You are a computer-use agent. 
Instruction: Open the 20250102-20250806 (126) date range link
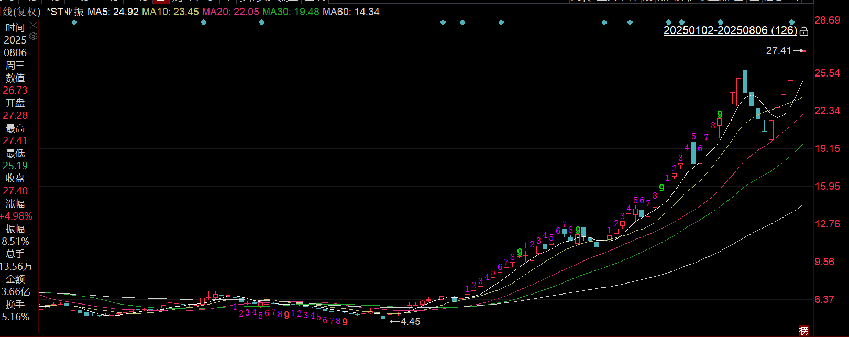pyautogui.click(x=730, y=30)
